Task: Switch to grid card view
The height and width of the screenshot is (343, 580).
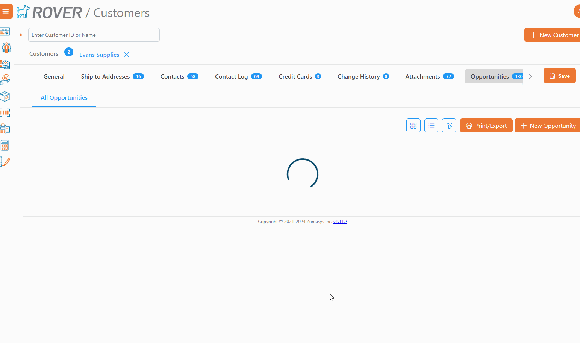Action: point(413,126)
